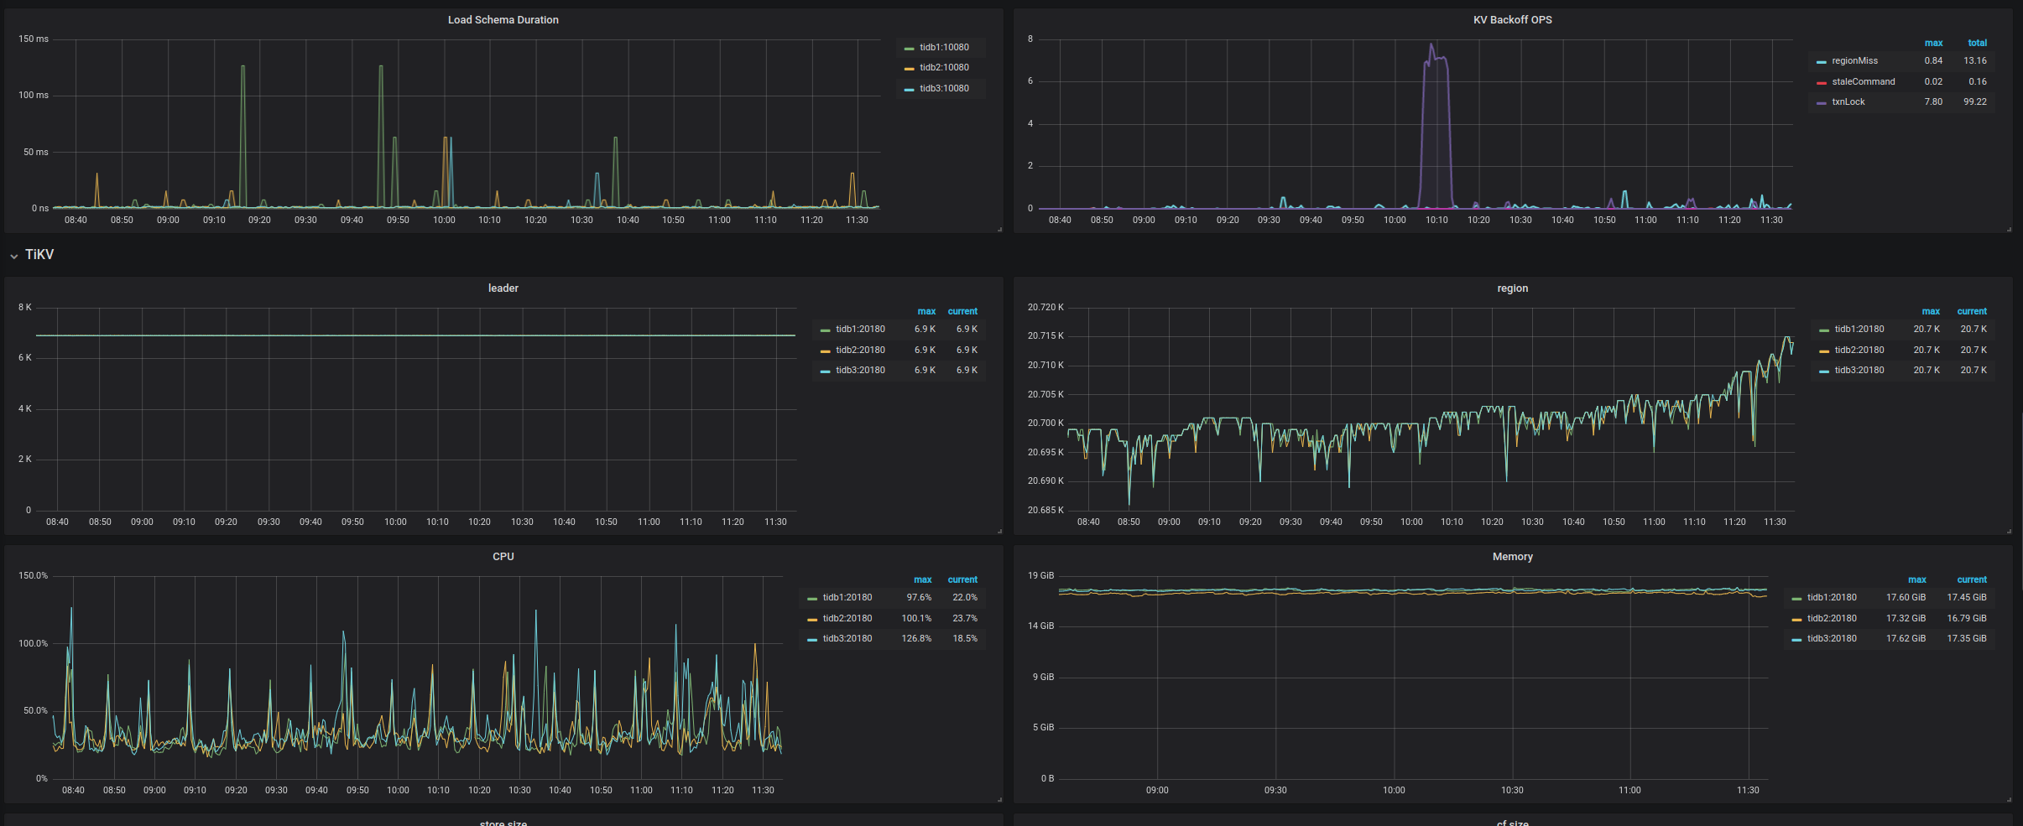2023x826 pixels.
Task: Click tidb3:20180 cyan color icon in region legend
Action: (x=1824, y=371)
